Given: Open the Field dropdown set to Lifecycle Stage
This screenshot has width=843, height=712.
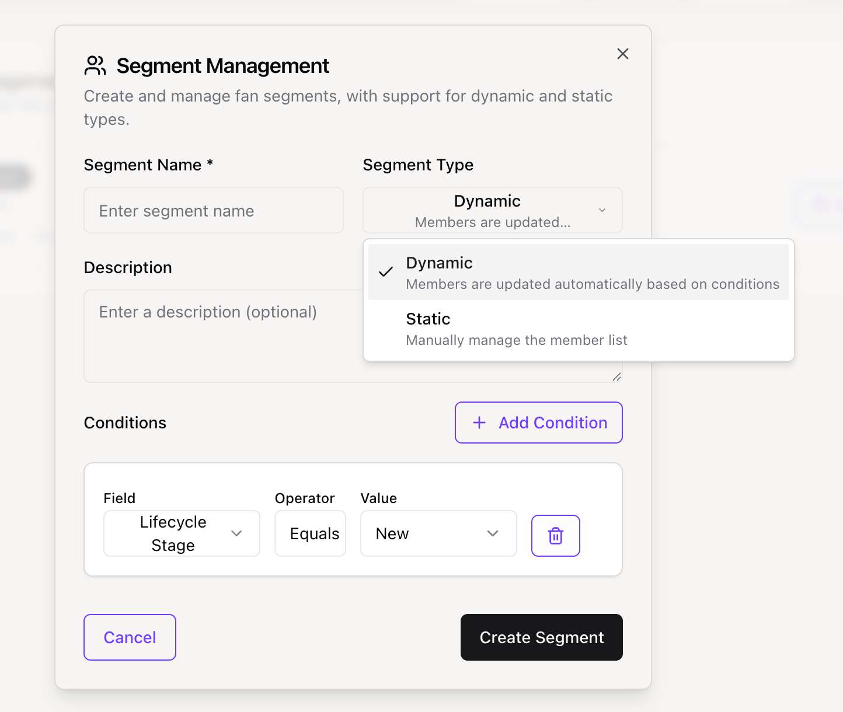Looking at the screenshot, I should [x=181, y=533].
